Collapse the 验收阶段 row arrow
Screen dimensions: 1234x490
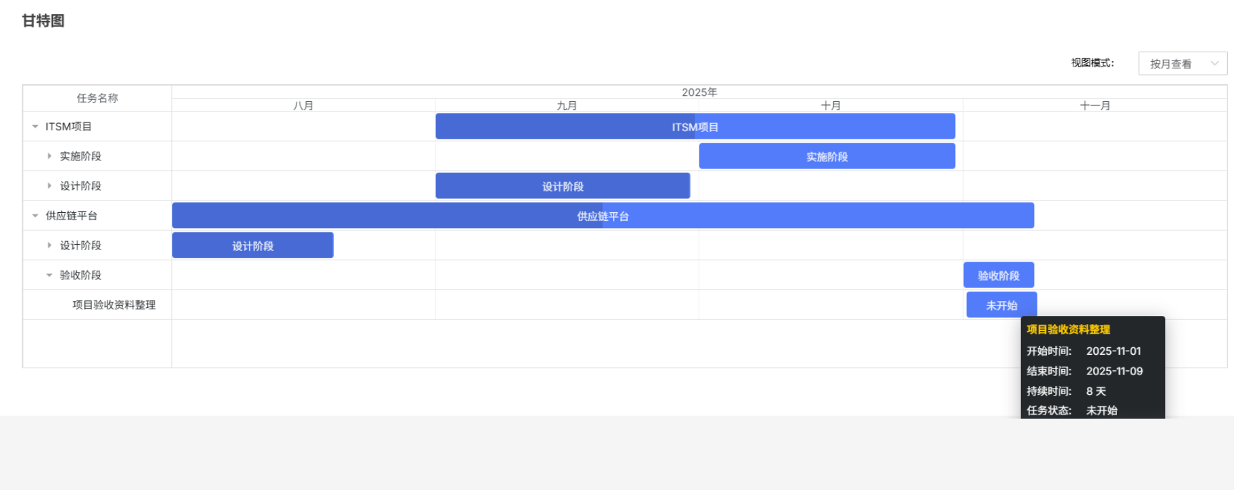50,275
